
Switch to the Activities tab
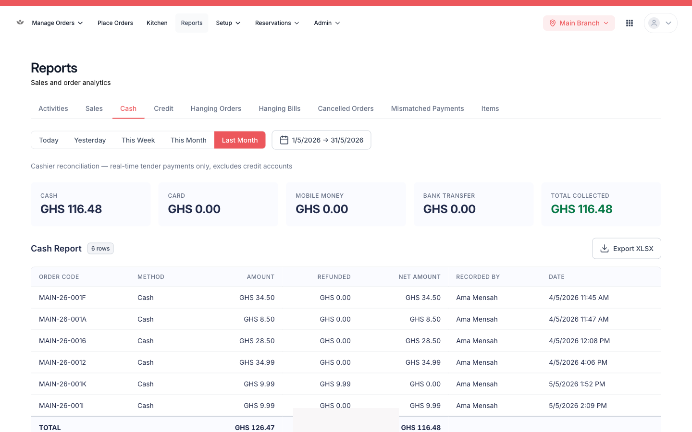click(x=53, y=108)
